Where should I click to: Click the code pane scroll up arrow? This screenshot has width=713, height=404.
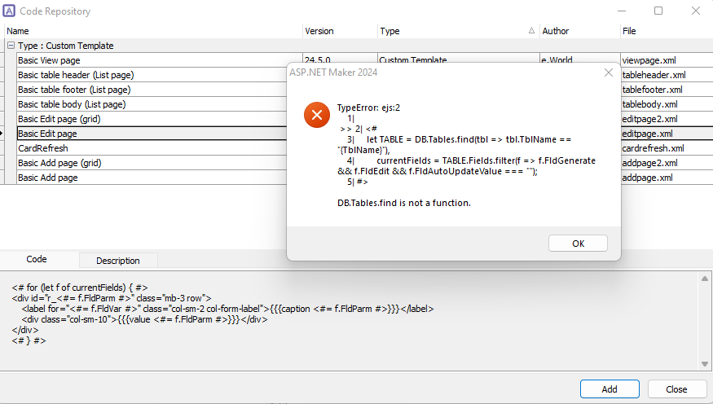(x=704, y=279)
